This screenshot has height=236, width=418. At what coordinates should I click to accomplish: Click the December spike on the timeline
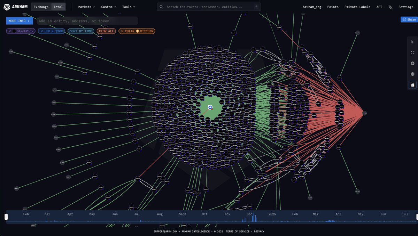[253, 217]
